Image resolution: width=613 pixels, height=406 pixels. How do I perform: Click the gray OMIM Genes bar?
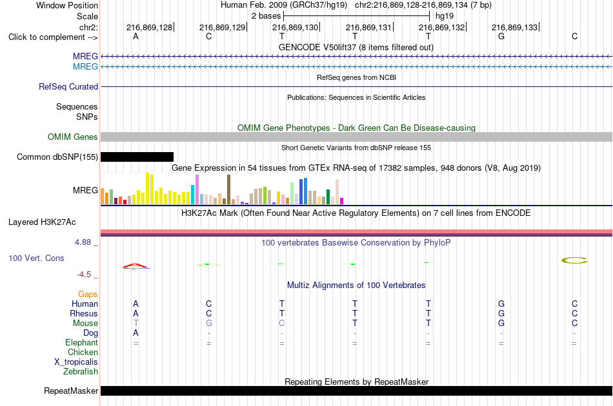tap(357, 137)
